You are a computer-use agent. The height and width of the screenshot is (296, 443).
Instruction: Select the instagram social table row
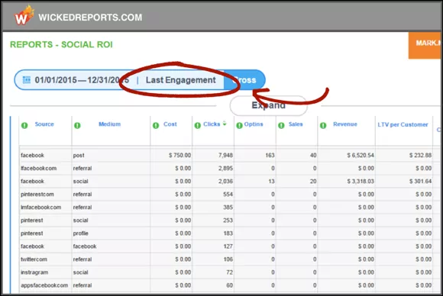[226, 272]
